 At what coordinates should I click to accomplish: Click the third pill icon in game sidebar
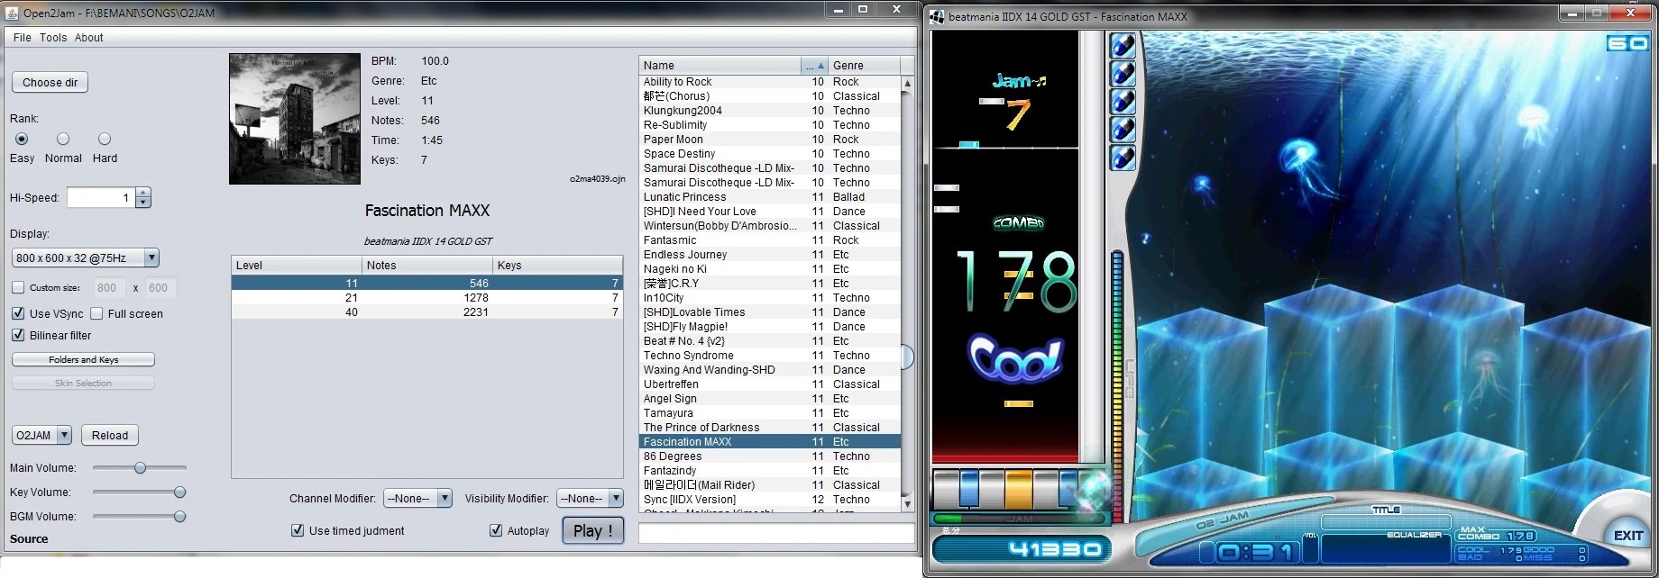coord(1123,102)
